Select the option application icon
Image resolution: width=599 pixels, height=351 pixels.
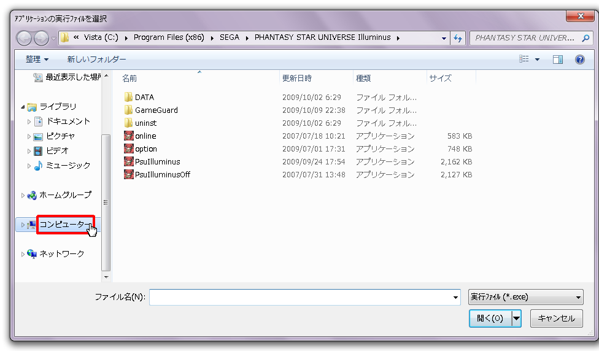[x=129, y=148]
